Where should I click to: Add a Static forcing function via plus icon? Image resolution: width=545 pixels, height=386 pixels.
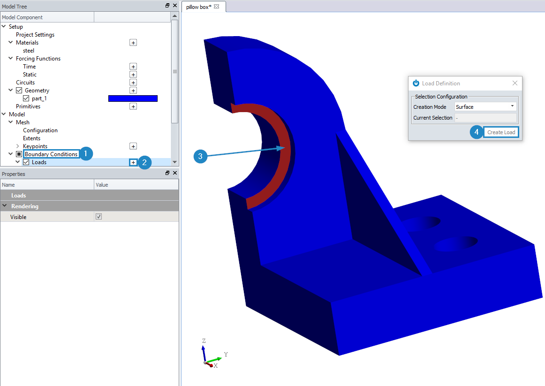133,75
